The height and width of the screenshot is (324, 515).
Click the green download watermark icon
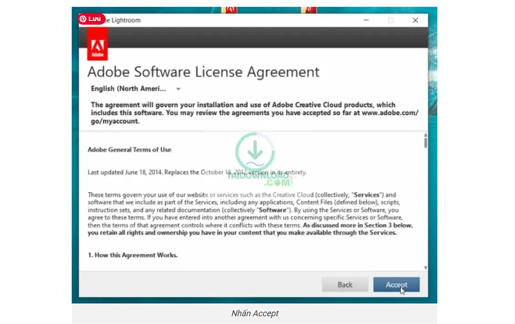point(255,152)
